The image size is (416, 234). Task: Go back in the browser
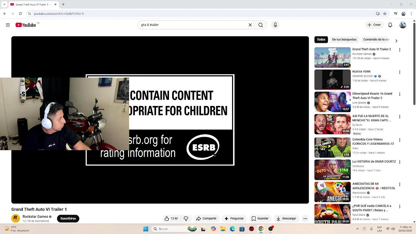[x=5, y=14]
